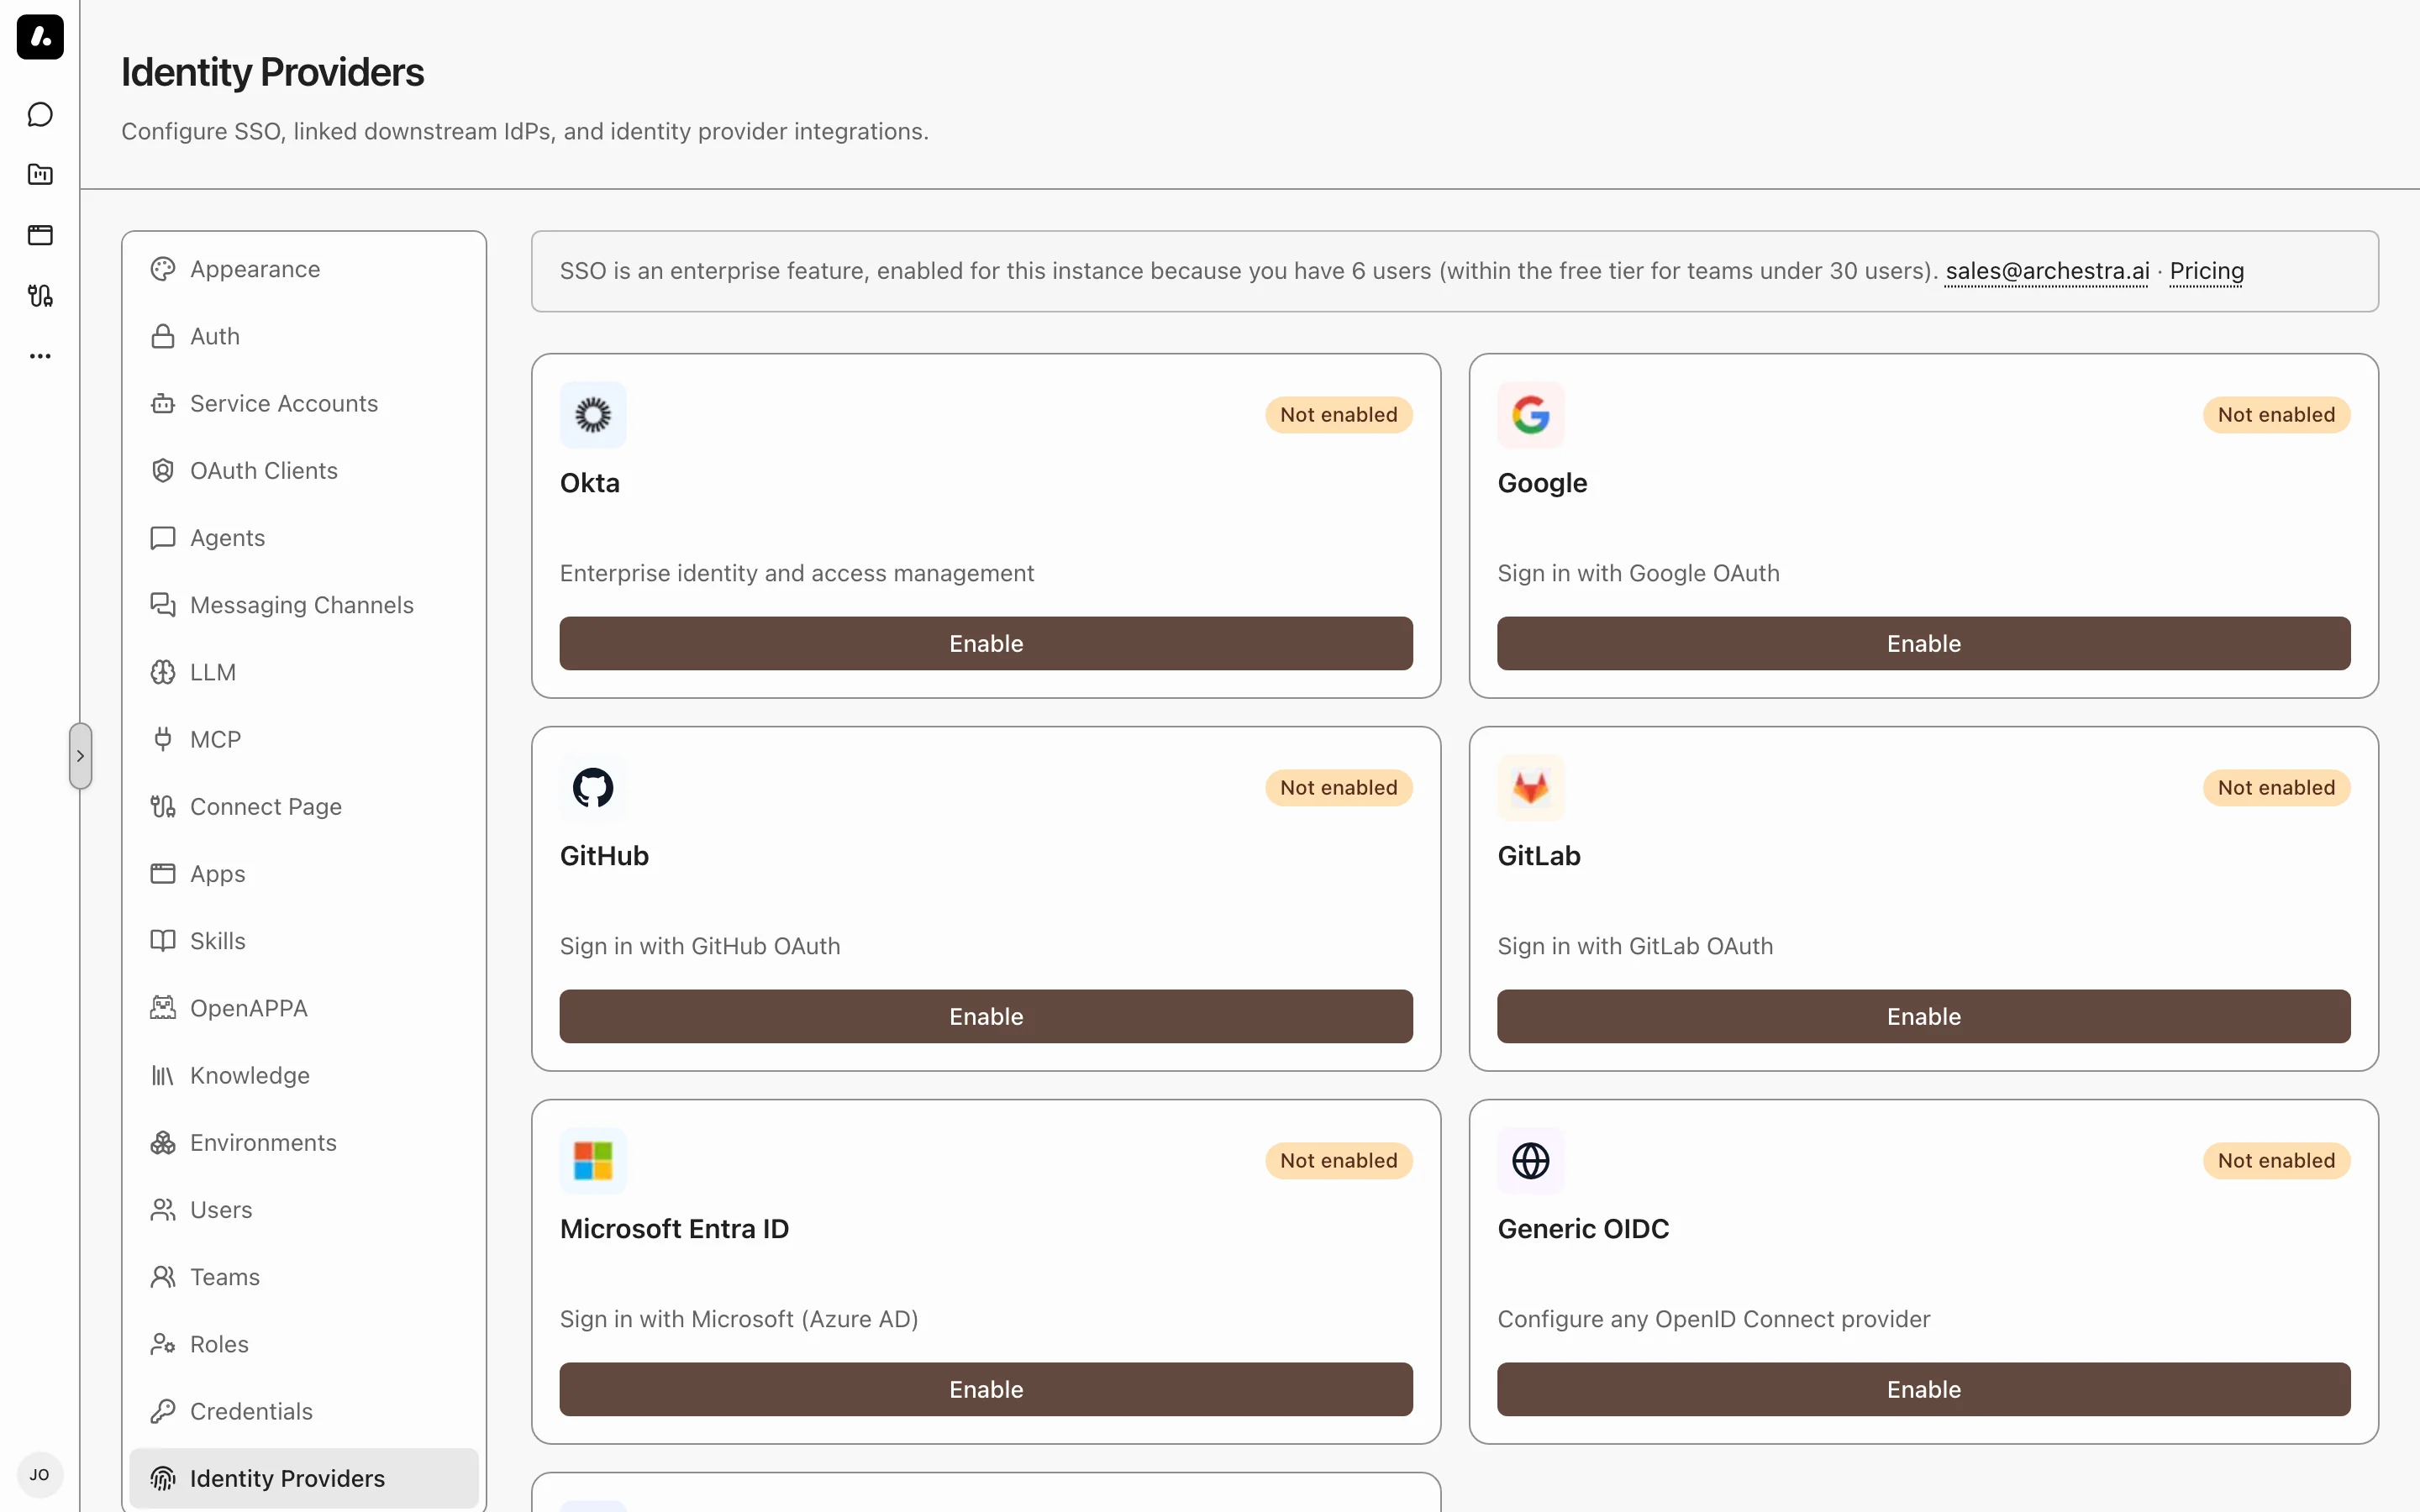The height and width of the screenshot is (1512, 2420).
Task: Click the GitLab fox logo icon
Action: click(x=1531, y=788)
